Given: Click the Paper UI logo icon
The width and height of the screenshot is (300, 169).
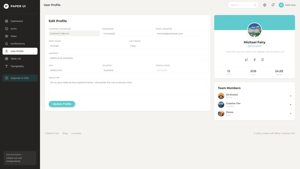Looking at the screenshot, I should tap(6, 6).
